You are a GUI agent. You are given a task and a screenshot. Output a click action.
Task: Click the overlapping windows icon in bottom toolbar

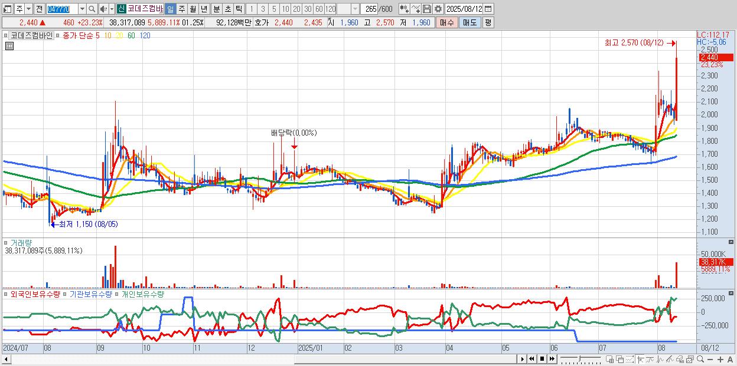(x=620, y=360)
